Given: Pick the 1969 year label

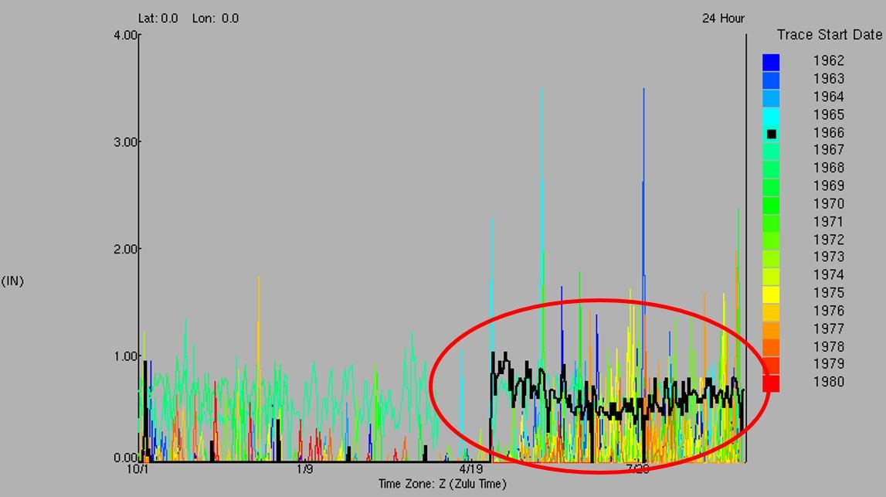Looking at the screenshot, I should tap(828, 186).
